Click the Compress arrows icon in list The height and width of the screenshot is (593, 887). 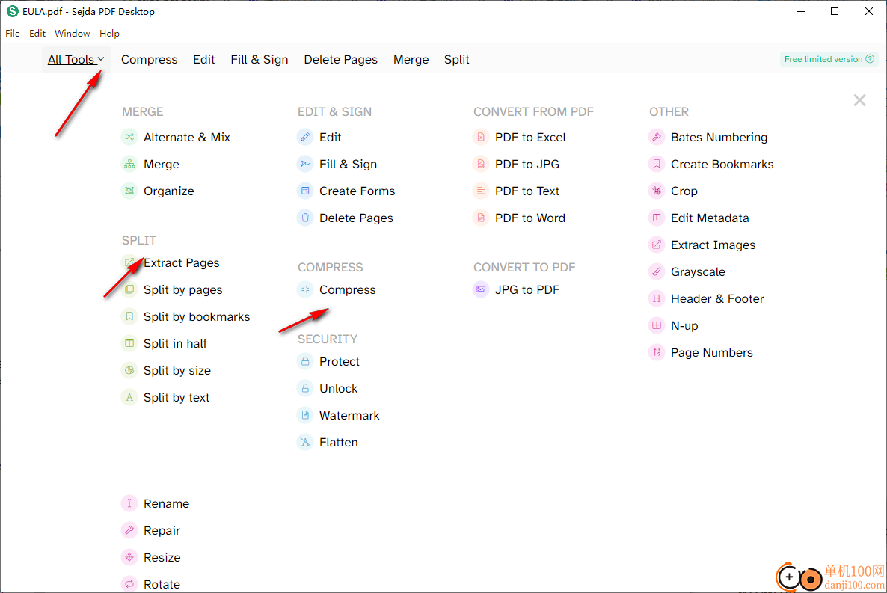[x=305, y=289]
